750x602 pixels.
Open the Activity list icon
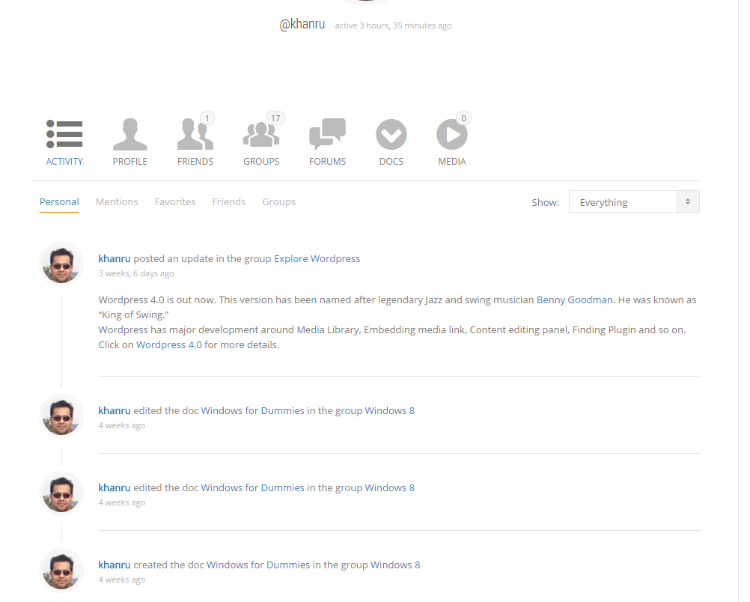[64, 135]
